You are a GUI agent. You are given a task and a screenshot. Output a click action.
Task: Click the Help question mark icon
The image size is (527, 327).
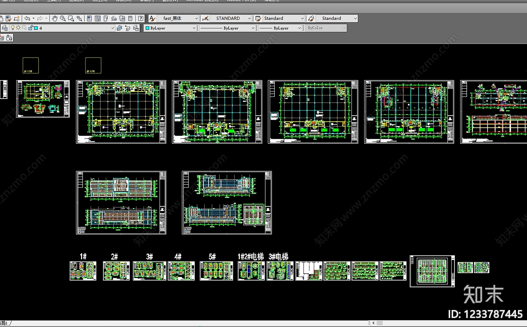coord(141,18)
